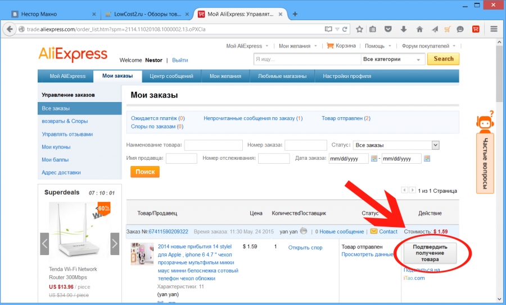Open Корзина cart link
This screenshot has height=305, width=506.
tap(341, 45)
